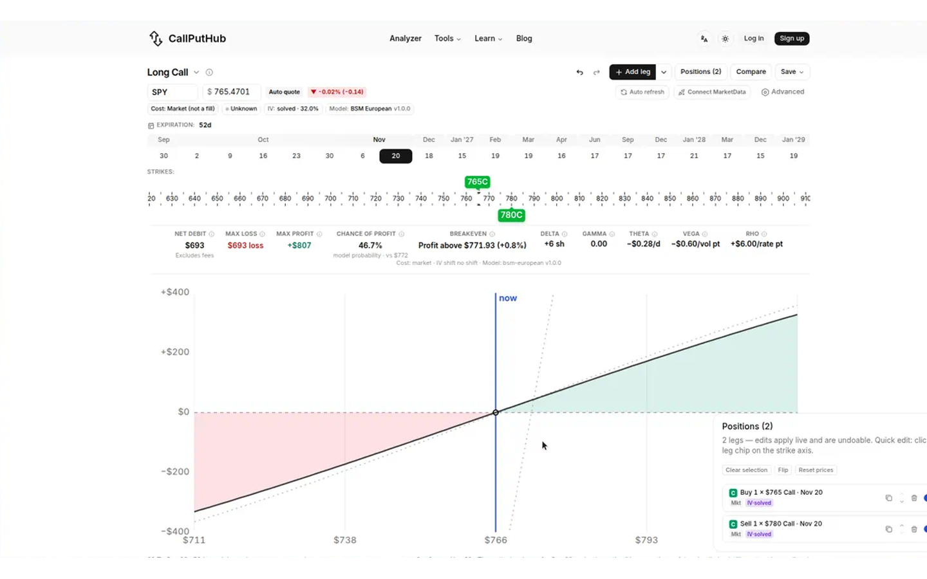
Task: Select the Nov 6 expiration date
Action: [x=362, y=156]
